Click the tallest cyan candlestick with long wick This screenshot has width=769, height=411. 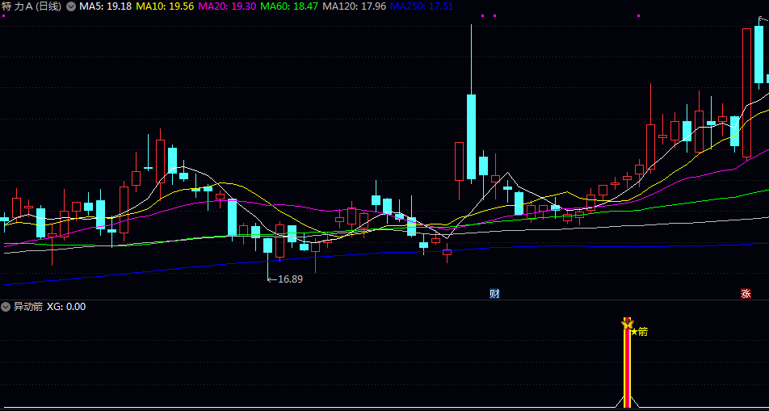pos(471,136)
